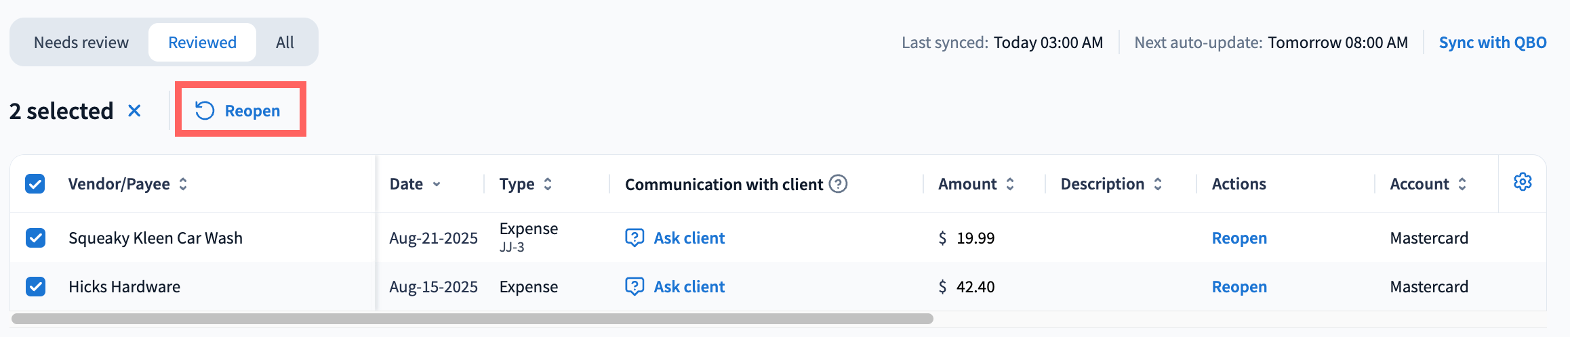1570x337 pixels.
Task: Open the Date column sort dropdown
Action: pyautogui.click(x=437, y=184)
